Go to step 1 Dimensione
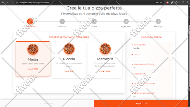190x107 pixels. tap(30, 21)
